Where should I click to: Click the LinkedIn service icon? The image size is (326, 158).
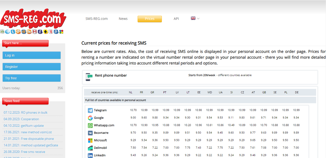point(90,155)
